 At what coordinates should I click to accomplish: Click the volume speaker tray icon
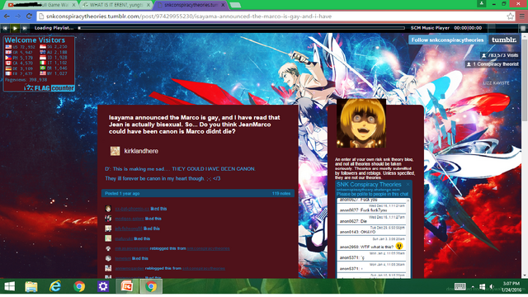pyautogui.click(x=492, y=287)
